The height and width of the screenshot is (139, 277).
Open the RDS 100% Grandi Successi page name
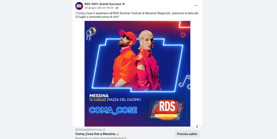click(103, 4)
